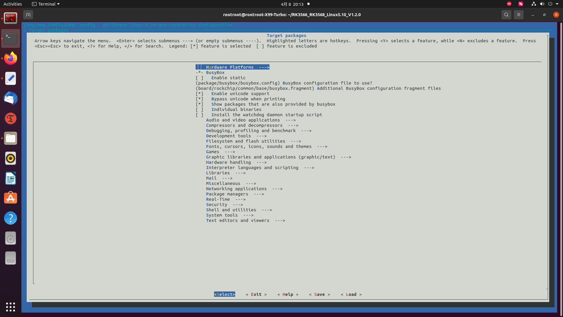
Task: Click Activities in top bar
Action: tap(13, 4)
